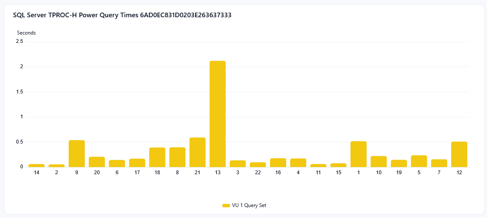Image resolution: width=487 pixels, height=218 pixels.
Task: Click the bar for query 17
Action: (x=137, y=163)
